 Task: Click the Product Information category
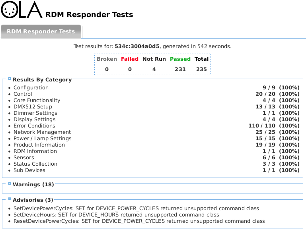[x=39, y=145]
